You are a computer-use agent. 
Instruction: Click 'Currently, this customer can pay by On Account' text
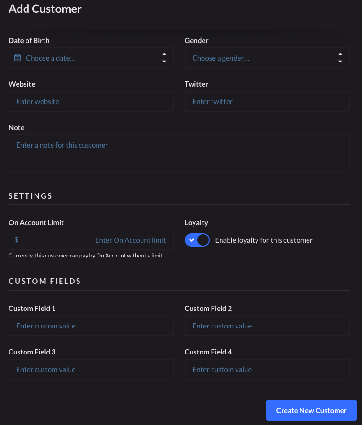click(86, 256)
